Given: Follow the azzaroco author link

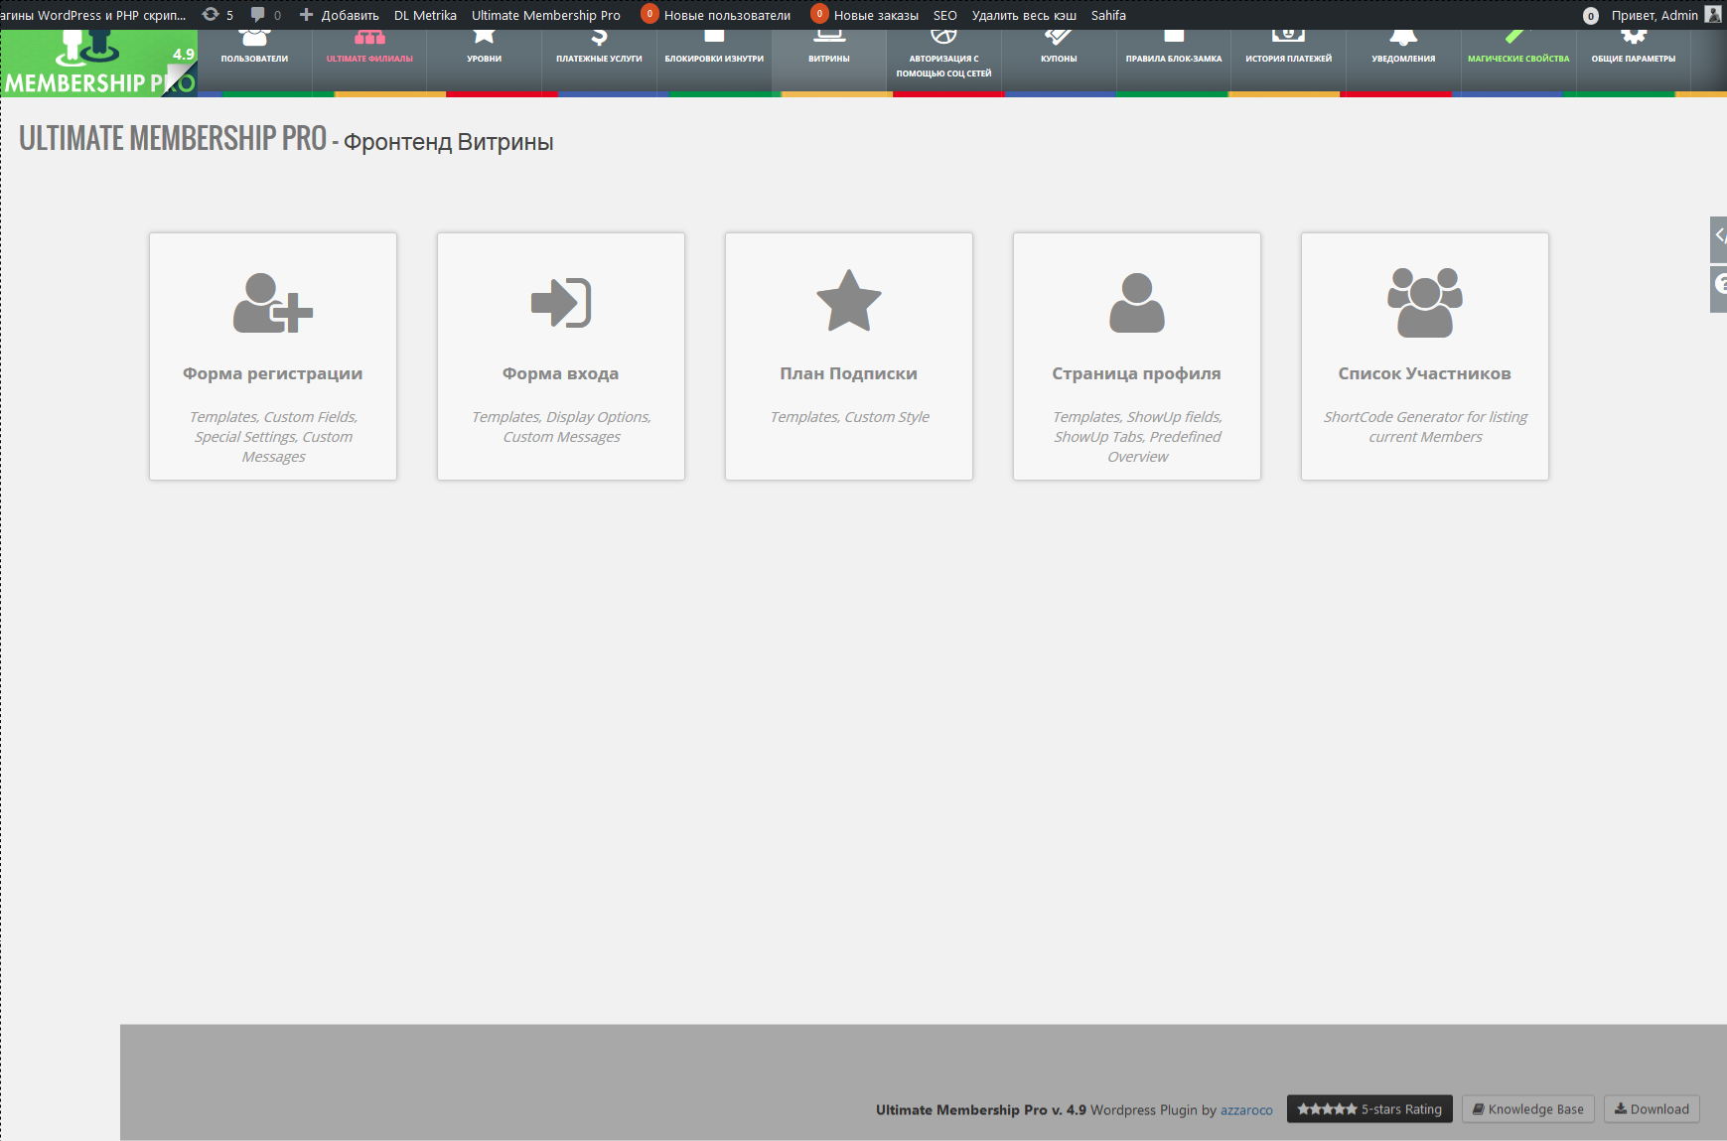Looking at the screenshot, I should click(1245, 1110).
